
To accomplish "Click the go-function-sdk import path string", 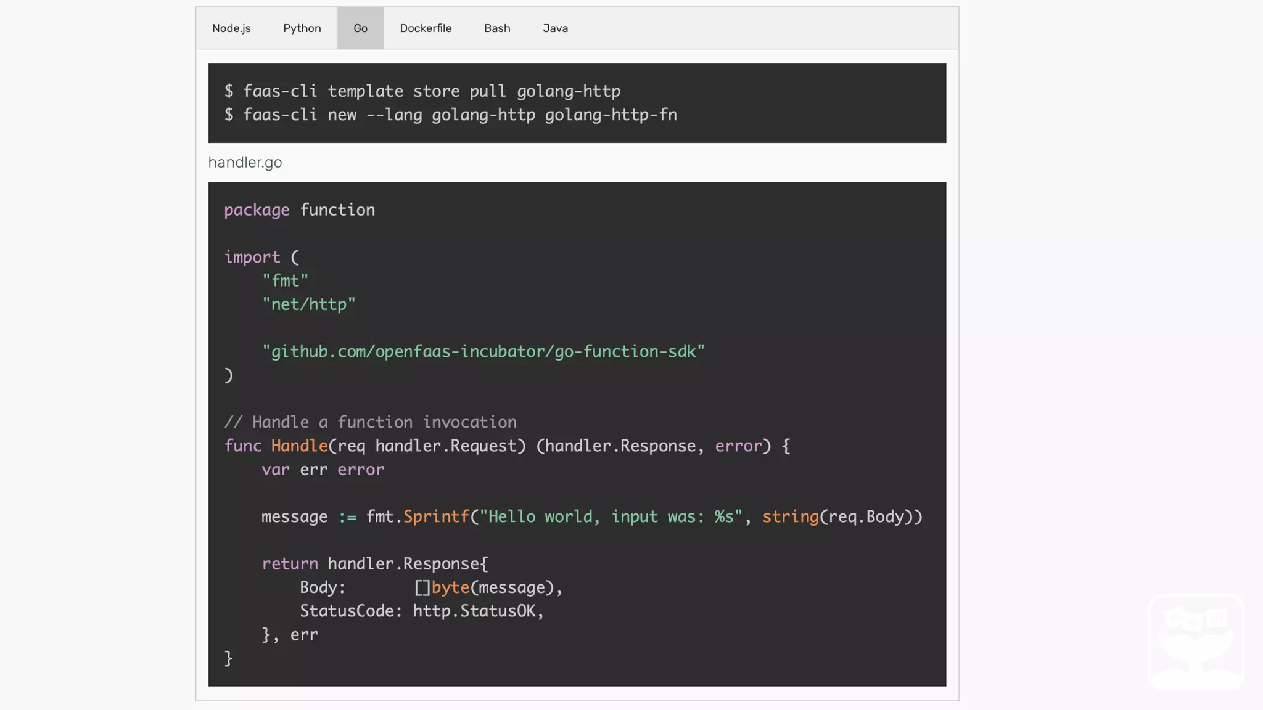I will (483, 352).
